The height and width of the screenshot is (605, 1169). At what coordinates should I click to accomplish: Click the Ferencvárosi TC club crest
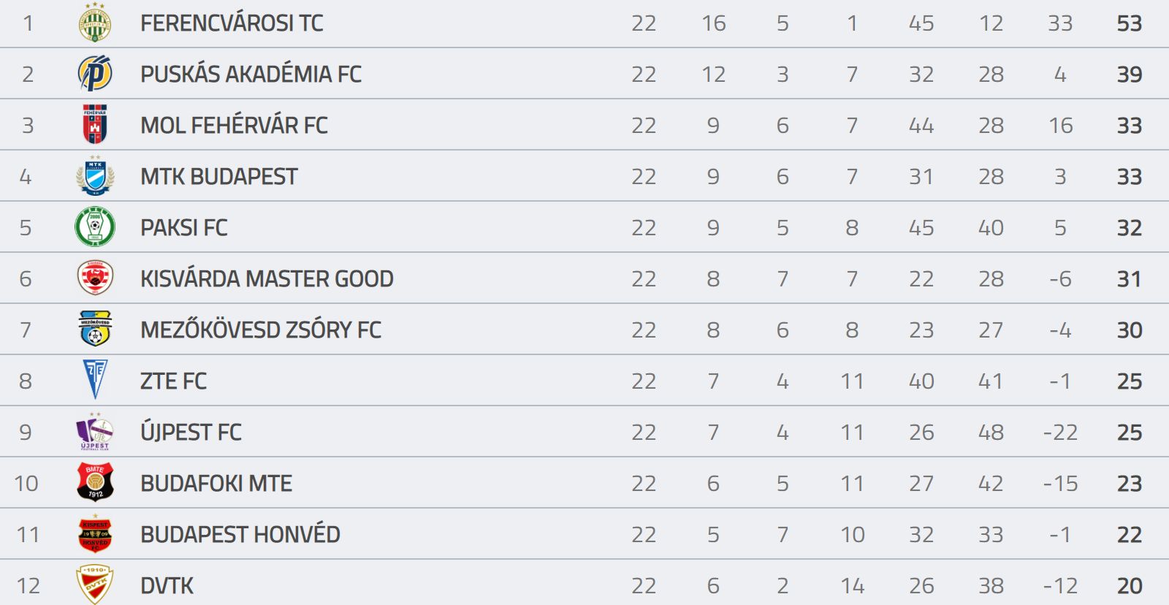coord(95,23)
